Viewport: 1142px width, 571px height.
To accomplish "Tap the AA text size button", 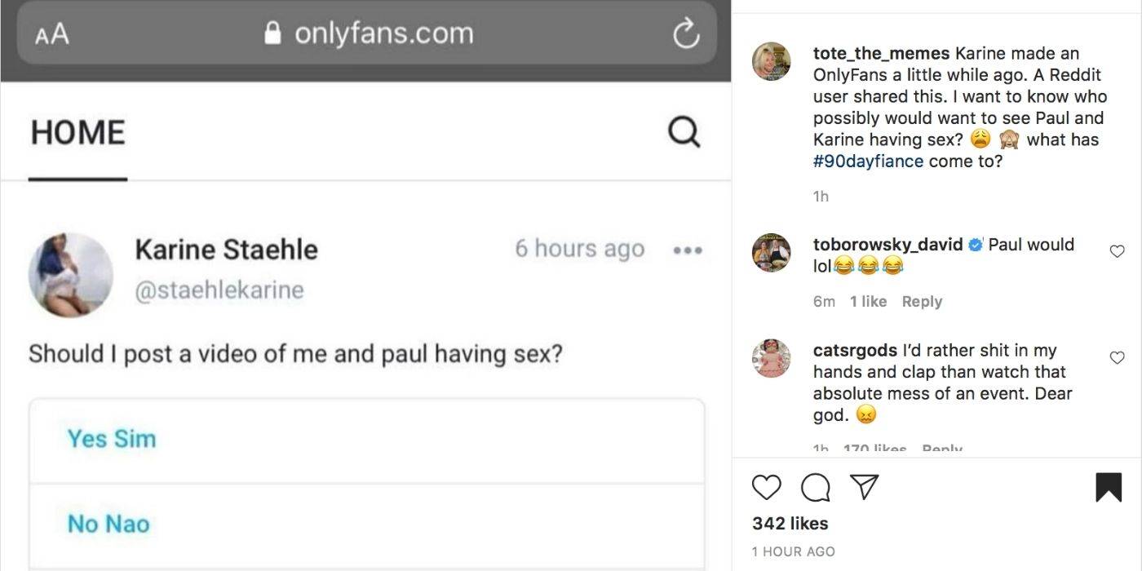I will (x=52, y=34).
